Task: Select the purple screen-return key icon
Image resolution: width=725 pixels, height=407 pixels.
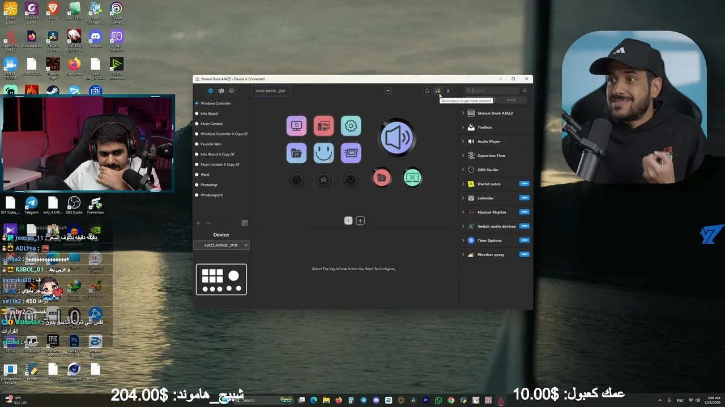Action: click(x=296, y=125)
